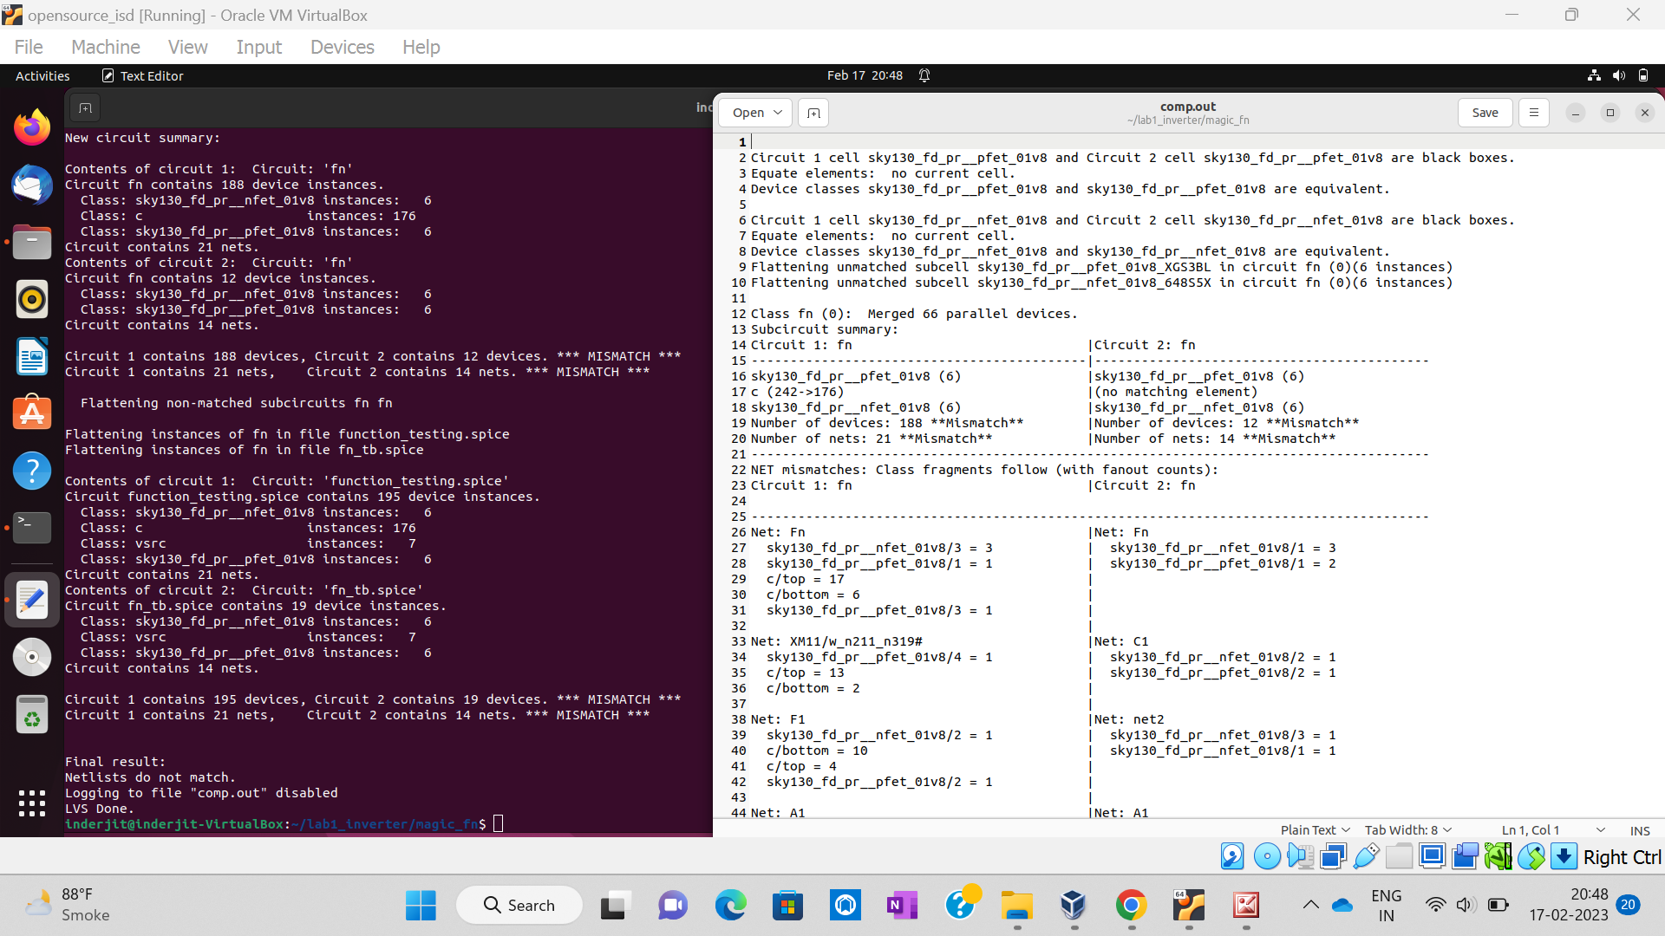Image resolution: width=1665 pixels, height=936 pixels.
Task: Open the Tab Width: 8 dropdown
Action: pos(1407,829)
